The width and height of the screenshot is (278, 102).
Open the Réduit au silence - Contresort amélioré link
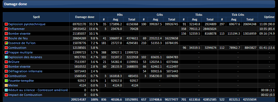coord(38,90)
